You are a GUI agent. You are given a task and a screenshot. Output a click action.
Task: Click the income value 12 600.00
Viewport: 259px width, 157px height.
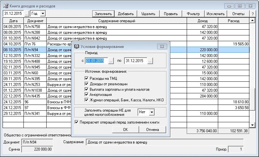202,61
